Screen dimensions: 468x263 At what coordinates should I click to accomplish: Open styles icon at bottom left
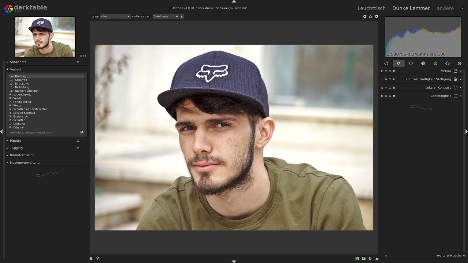(x=98, y=258)
